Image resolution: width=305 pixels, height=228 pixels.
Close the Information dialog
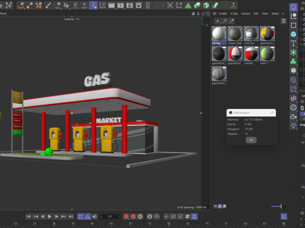click(272, 113)
